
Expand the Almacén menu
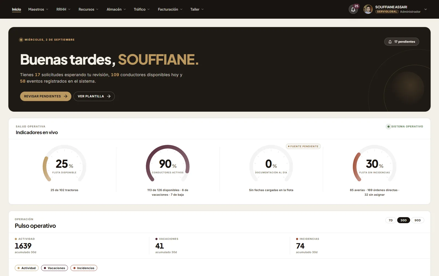point(116,9)
